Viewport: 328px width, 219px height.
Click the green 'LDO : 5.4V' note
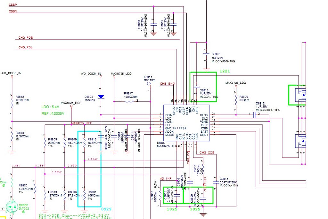50,107
